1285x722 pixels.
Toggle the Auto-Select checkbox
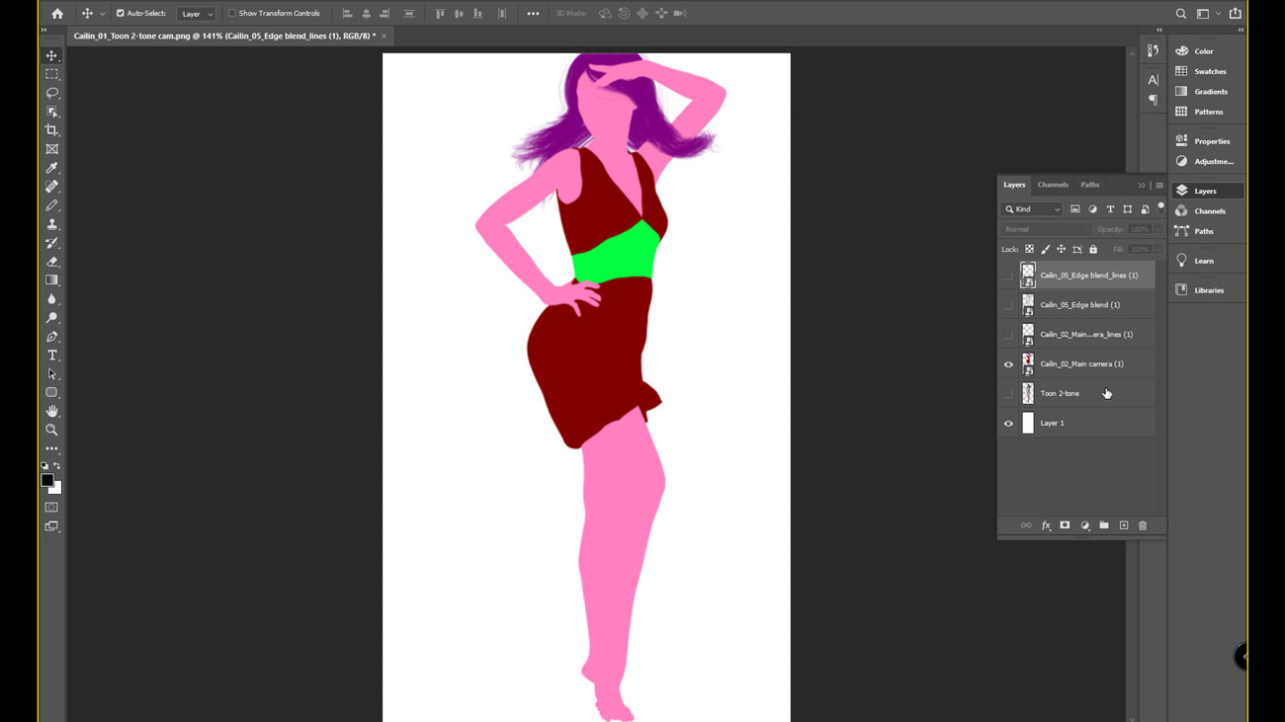pos(121,14)
